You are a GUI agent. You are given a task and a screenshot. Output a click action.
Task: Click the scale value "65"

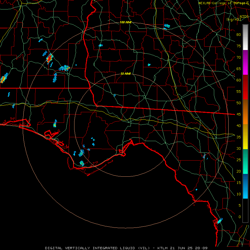point(239,69)
